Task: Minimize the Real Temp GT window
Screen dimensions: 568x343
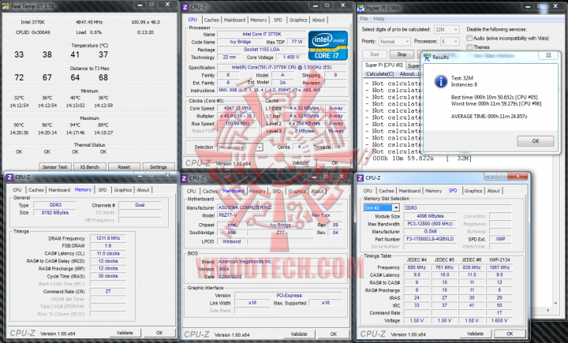Action: [x=140, y=5]
